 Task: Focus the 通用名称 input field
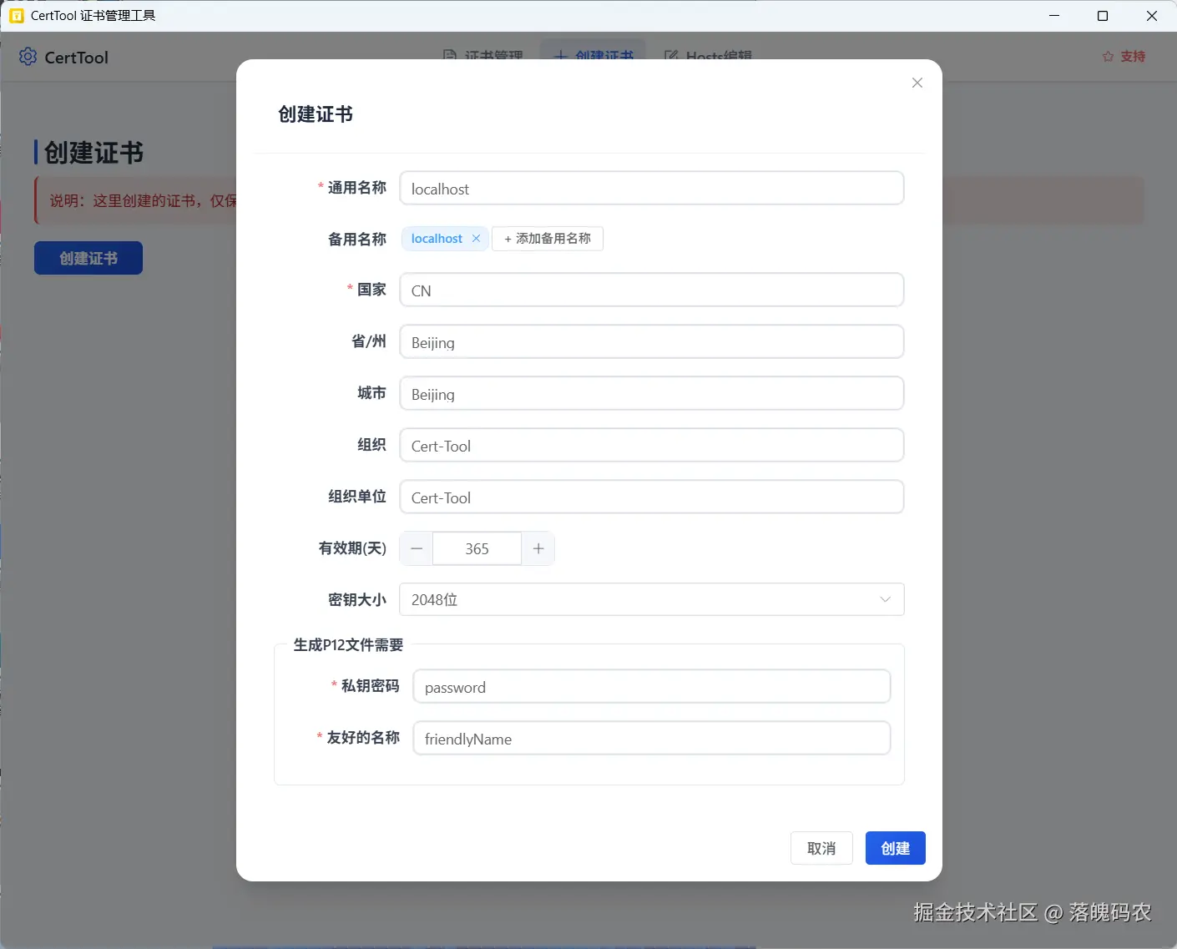(x=652, y=189)
